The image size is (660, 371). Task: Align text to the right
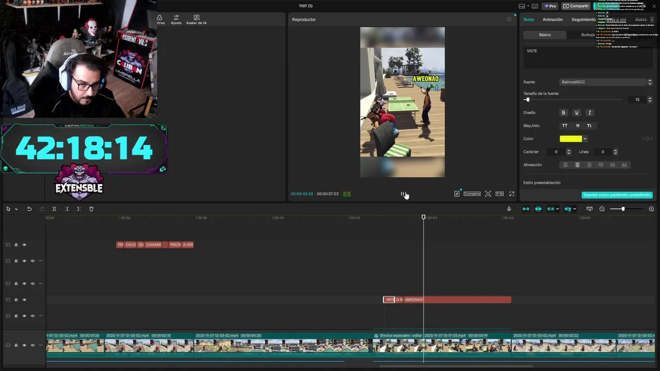coord(589,165)
